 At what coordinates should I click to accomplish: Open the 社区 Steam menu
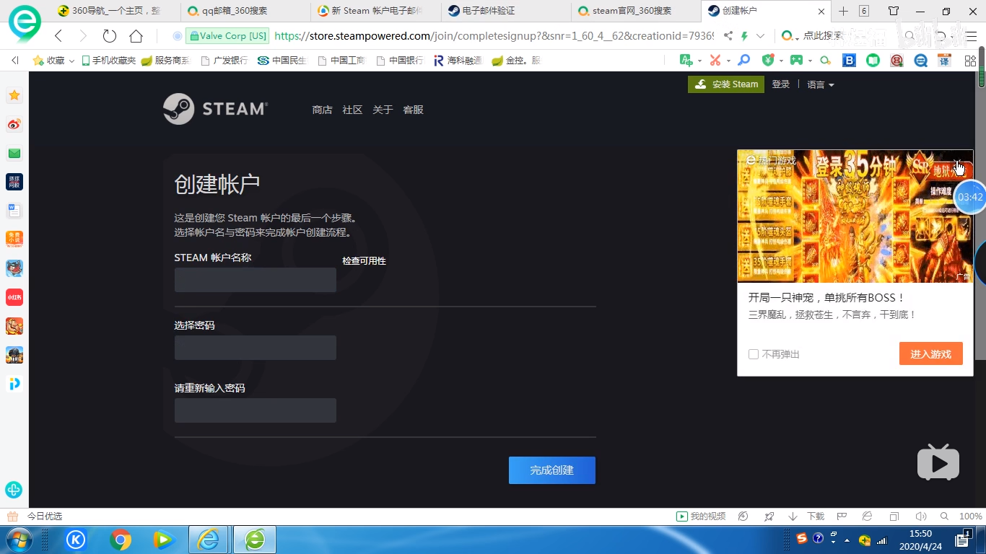(x=352, y=110)
